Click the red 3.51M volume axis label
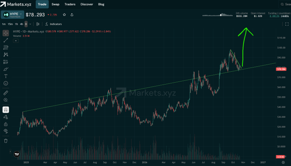 tap(280, 157)
